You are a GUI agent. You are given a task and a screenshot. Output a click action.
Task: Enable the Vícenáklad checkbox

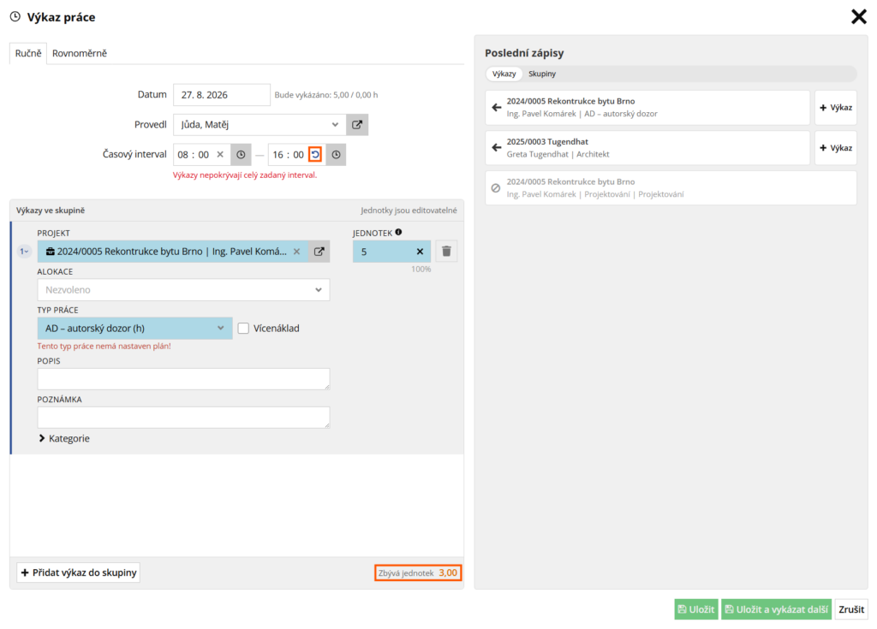click(x=243, y=329)
